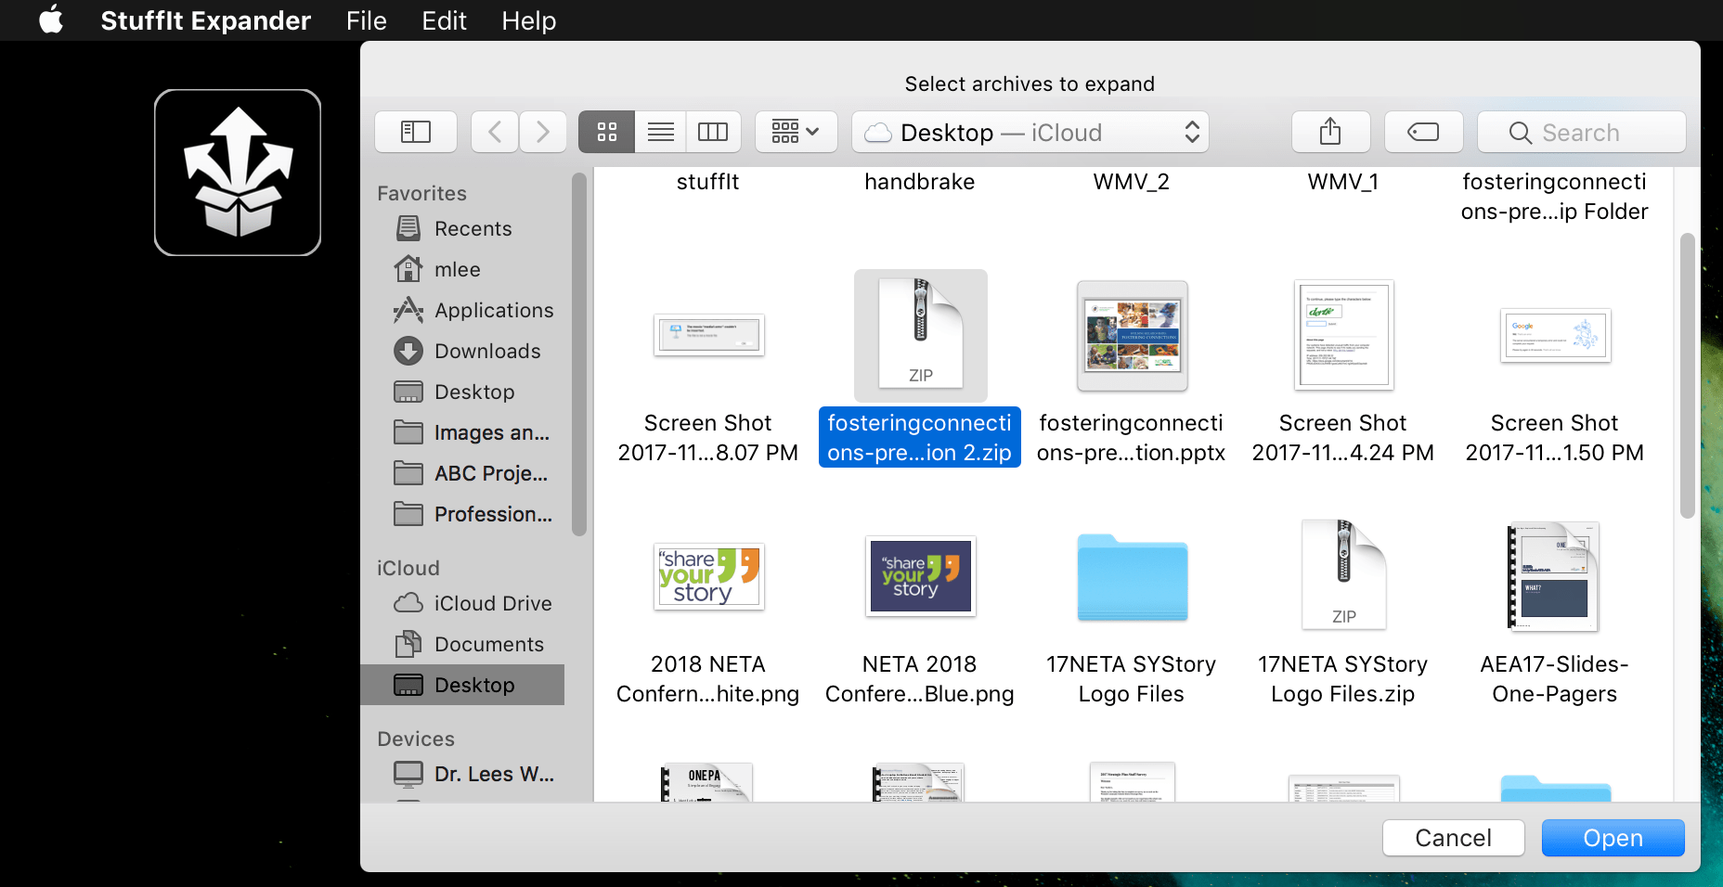Click the WMV_2 item label
1723x887 pixels.
(x=1132, y=182)
